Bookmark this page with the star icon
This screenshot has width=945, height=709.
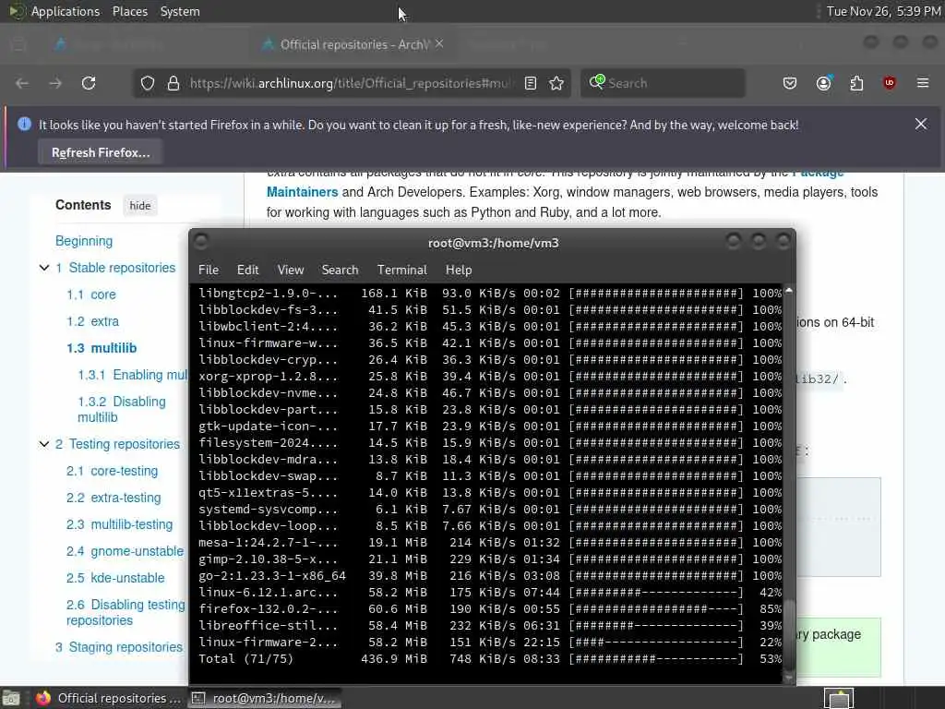click(556, 83)
